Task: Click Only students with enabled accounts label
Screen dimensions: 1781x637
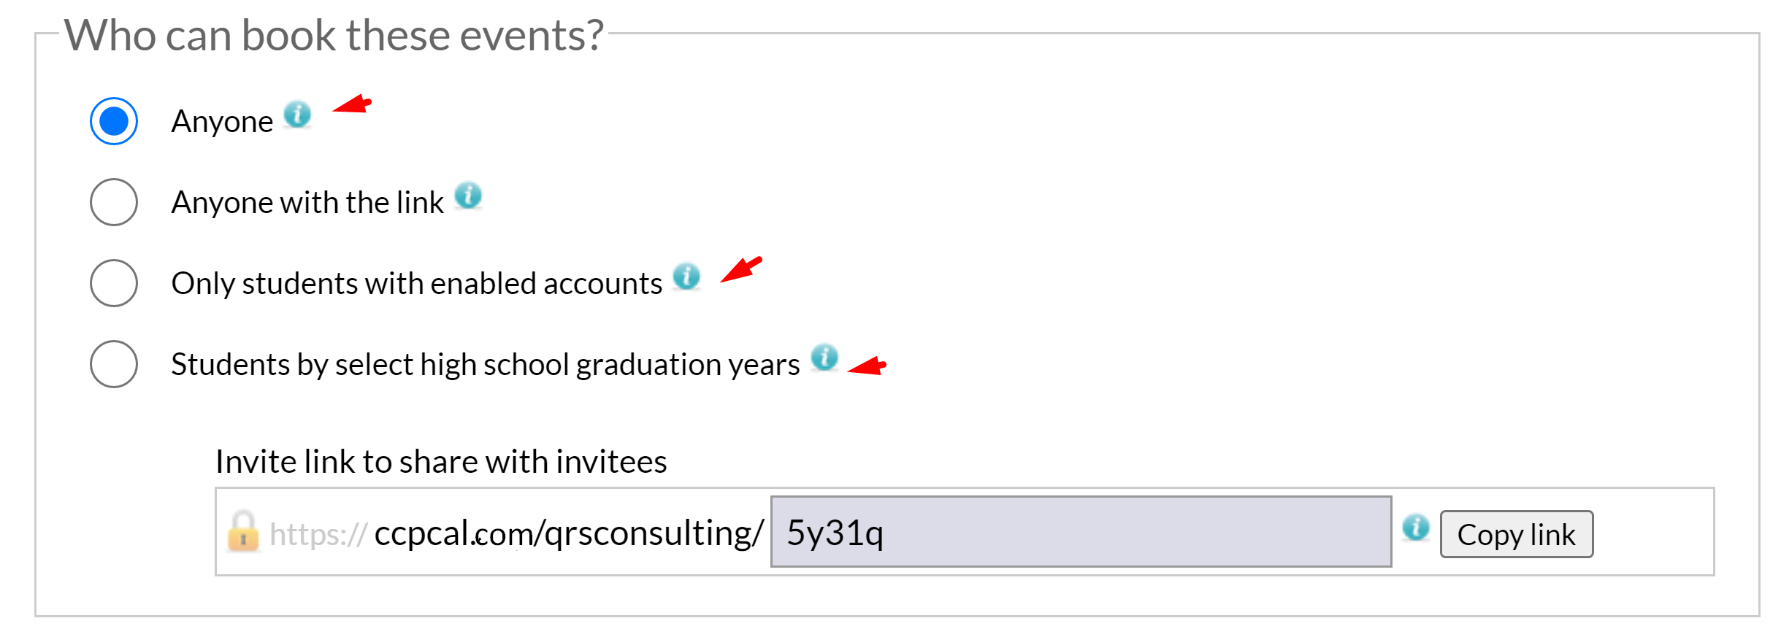Action: click(417, 283)
